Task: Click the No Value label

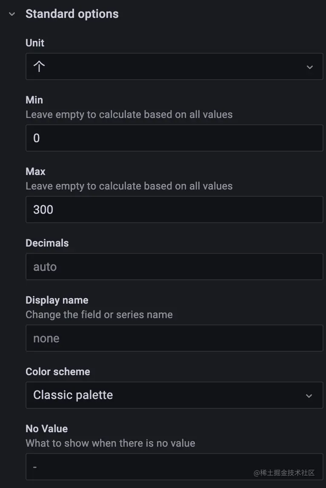Action: pyautogui.click(x=47, y=429)
